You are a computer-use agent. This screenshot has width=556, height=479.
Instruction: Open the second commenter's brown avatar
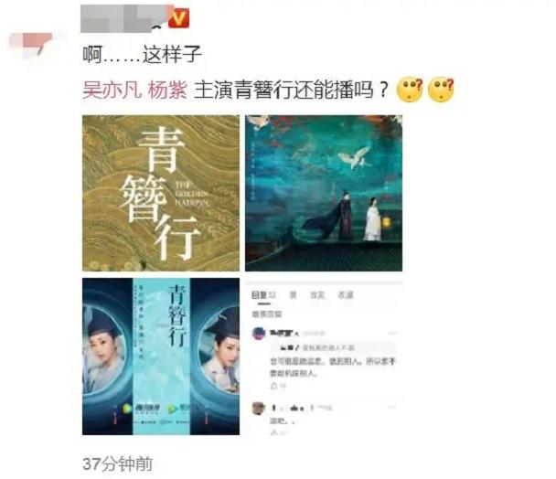click(x=259, y=408)
